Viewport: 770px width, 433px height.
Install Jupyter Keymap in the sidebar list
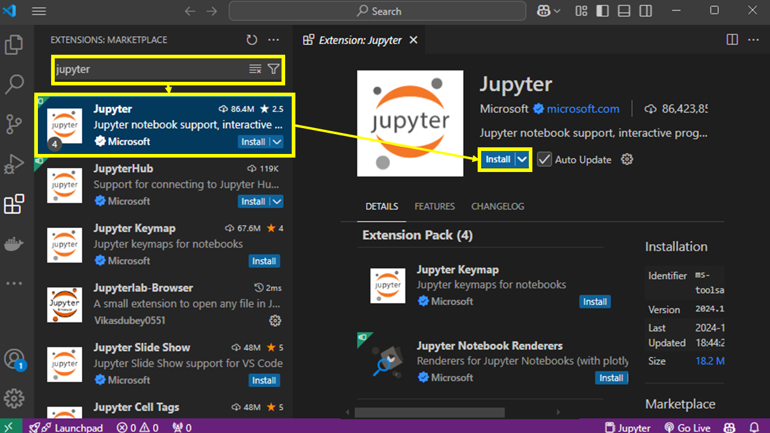264,261
